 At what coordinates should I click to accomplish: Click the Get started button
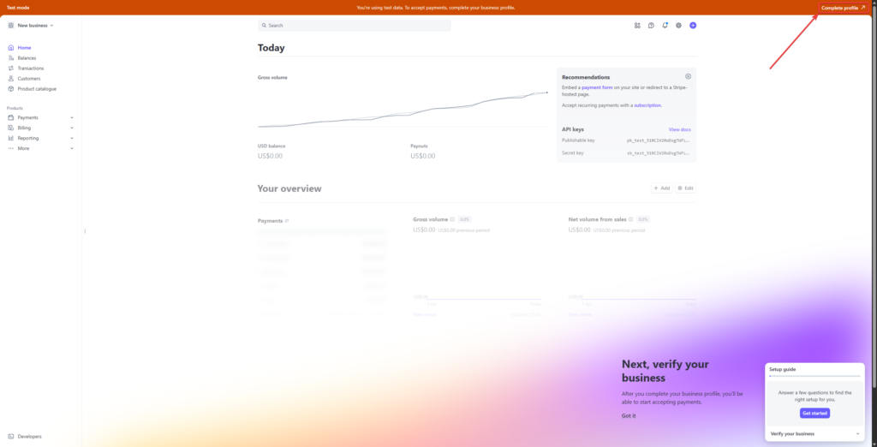[x=814, y=413]
